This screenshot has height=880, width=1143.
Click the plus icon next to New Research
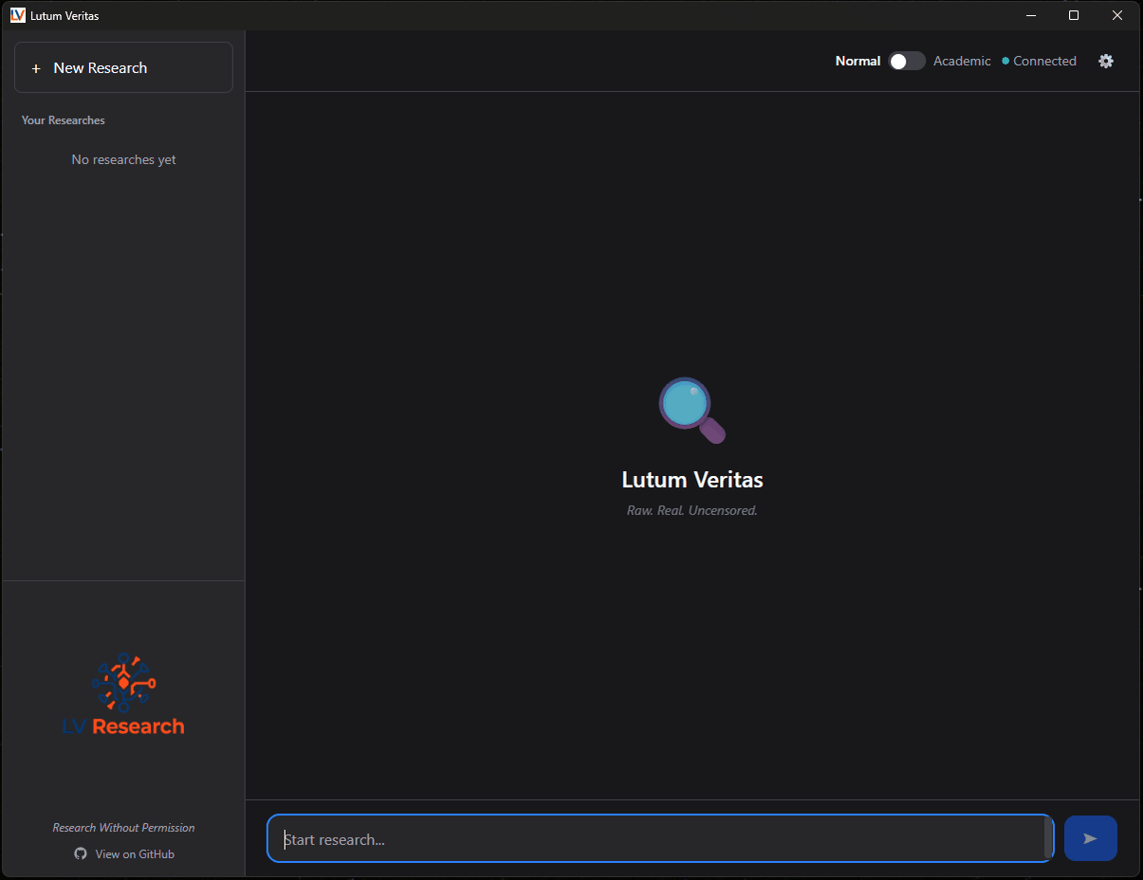[37, 67]
